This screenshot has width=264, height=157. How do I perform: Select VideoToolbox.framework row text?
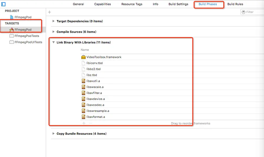coord(104,57)
